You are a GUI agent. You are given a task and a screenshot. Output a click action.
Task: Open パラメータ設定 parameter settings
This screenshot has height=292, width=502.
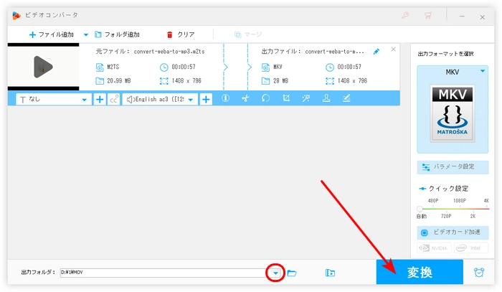pos(453,167)
